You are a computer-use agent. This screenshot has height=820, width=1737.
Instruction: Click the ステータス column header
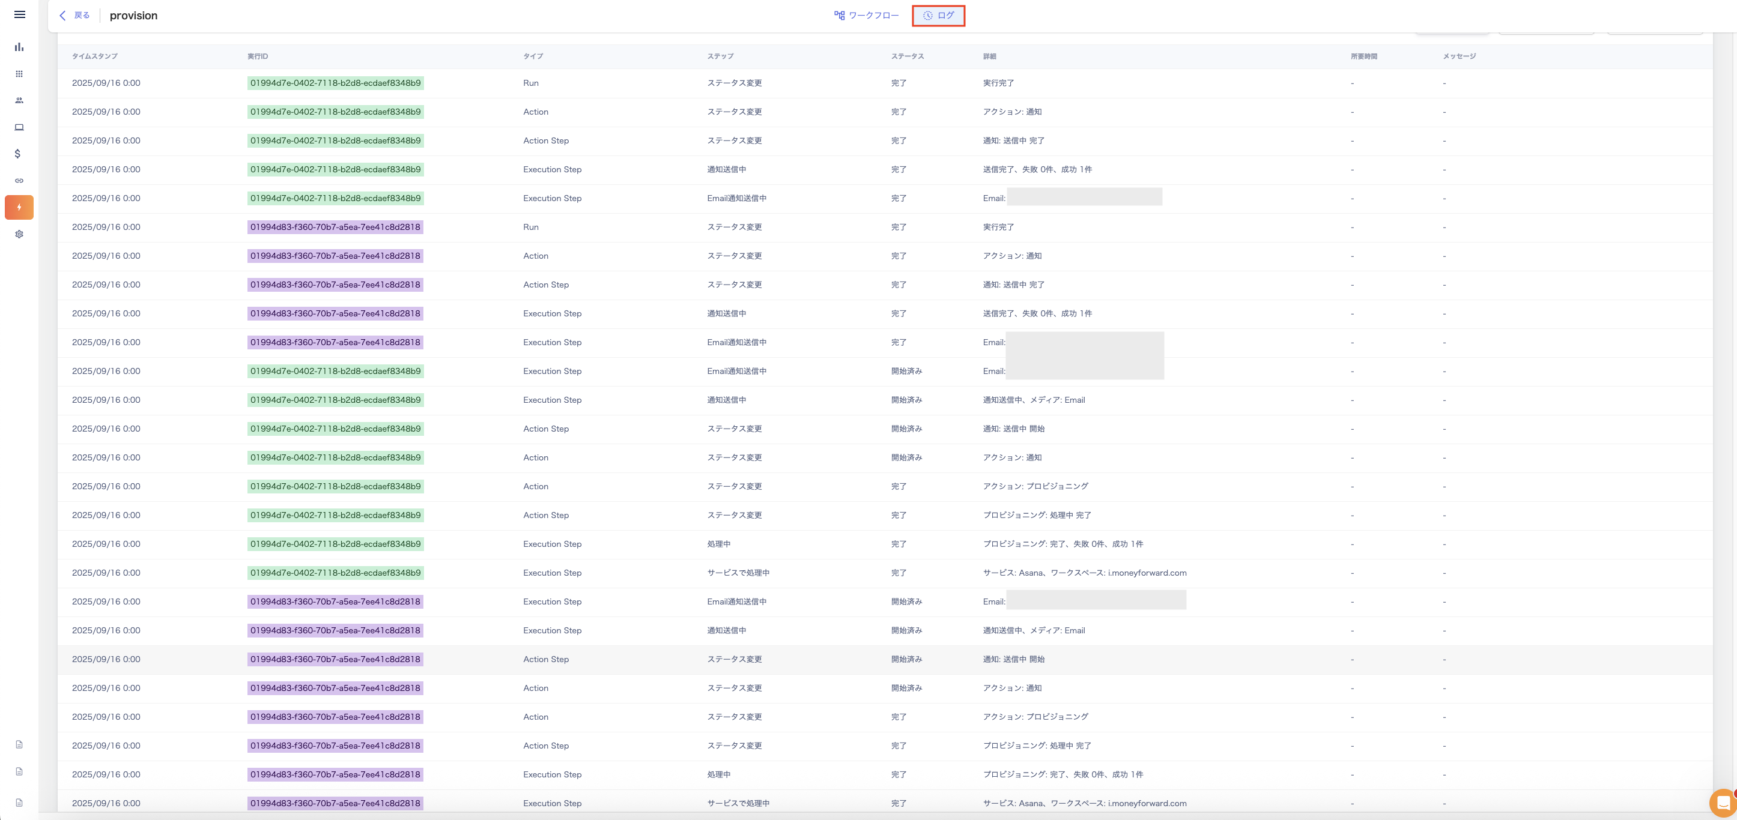(x=907, y=56)
